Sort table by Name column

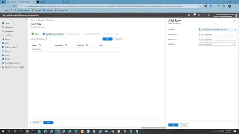tap(37, 45)
